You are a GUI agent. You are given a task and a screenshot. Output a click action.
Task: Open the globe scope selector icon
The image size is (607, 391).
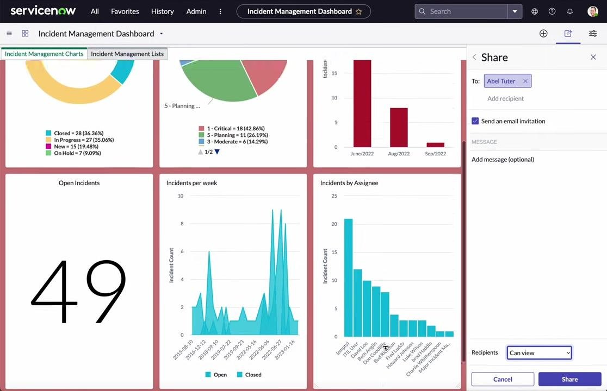pyautogui.click(x=535, y=11)
